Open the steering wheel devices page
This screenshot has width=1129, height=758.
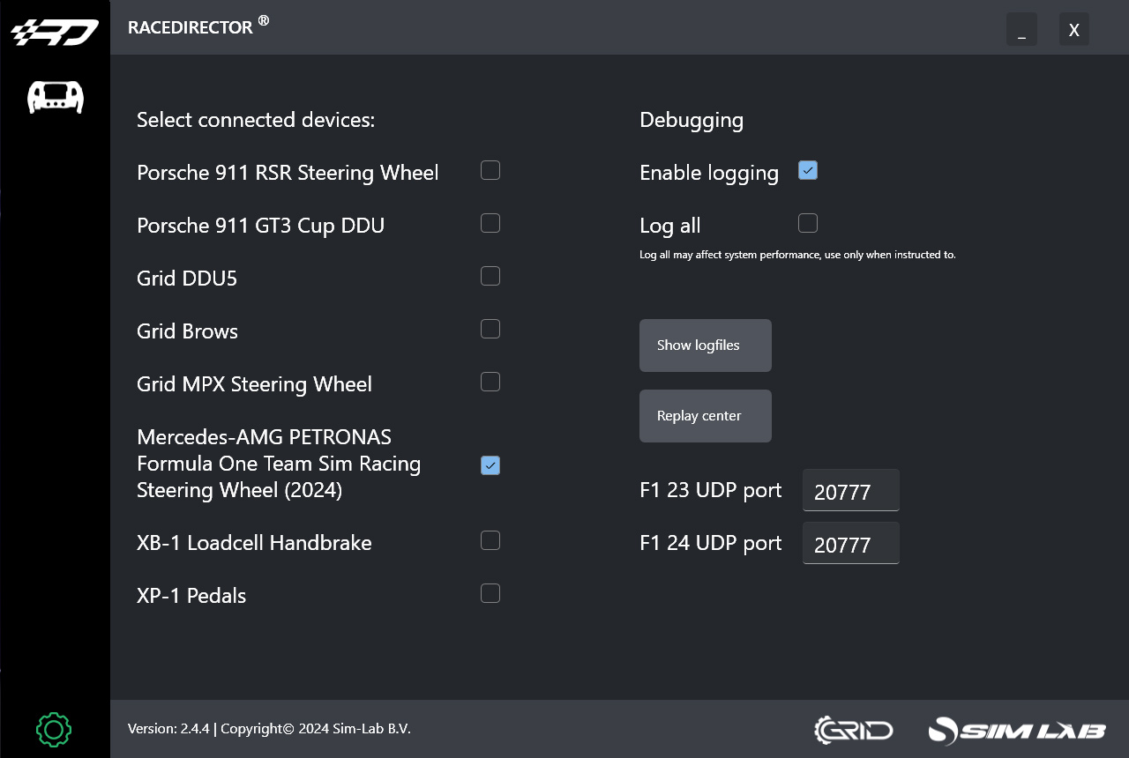55,97
